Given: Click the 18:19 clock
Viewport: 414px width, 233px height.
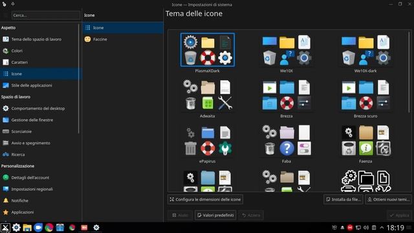Looking at the screenshot, I should point(395,227).
